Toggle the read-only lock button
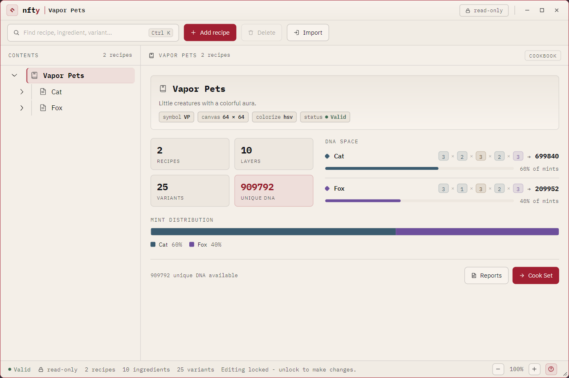This screenshot has height=378, width=569. pos(484,10)
